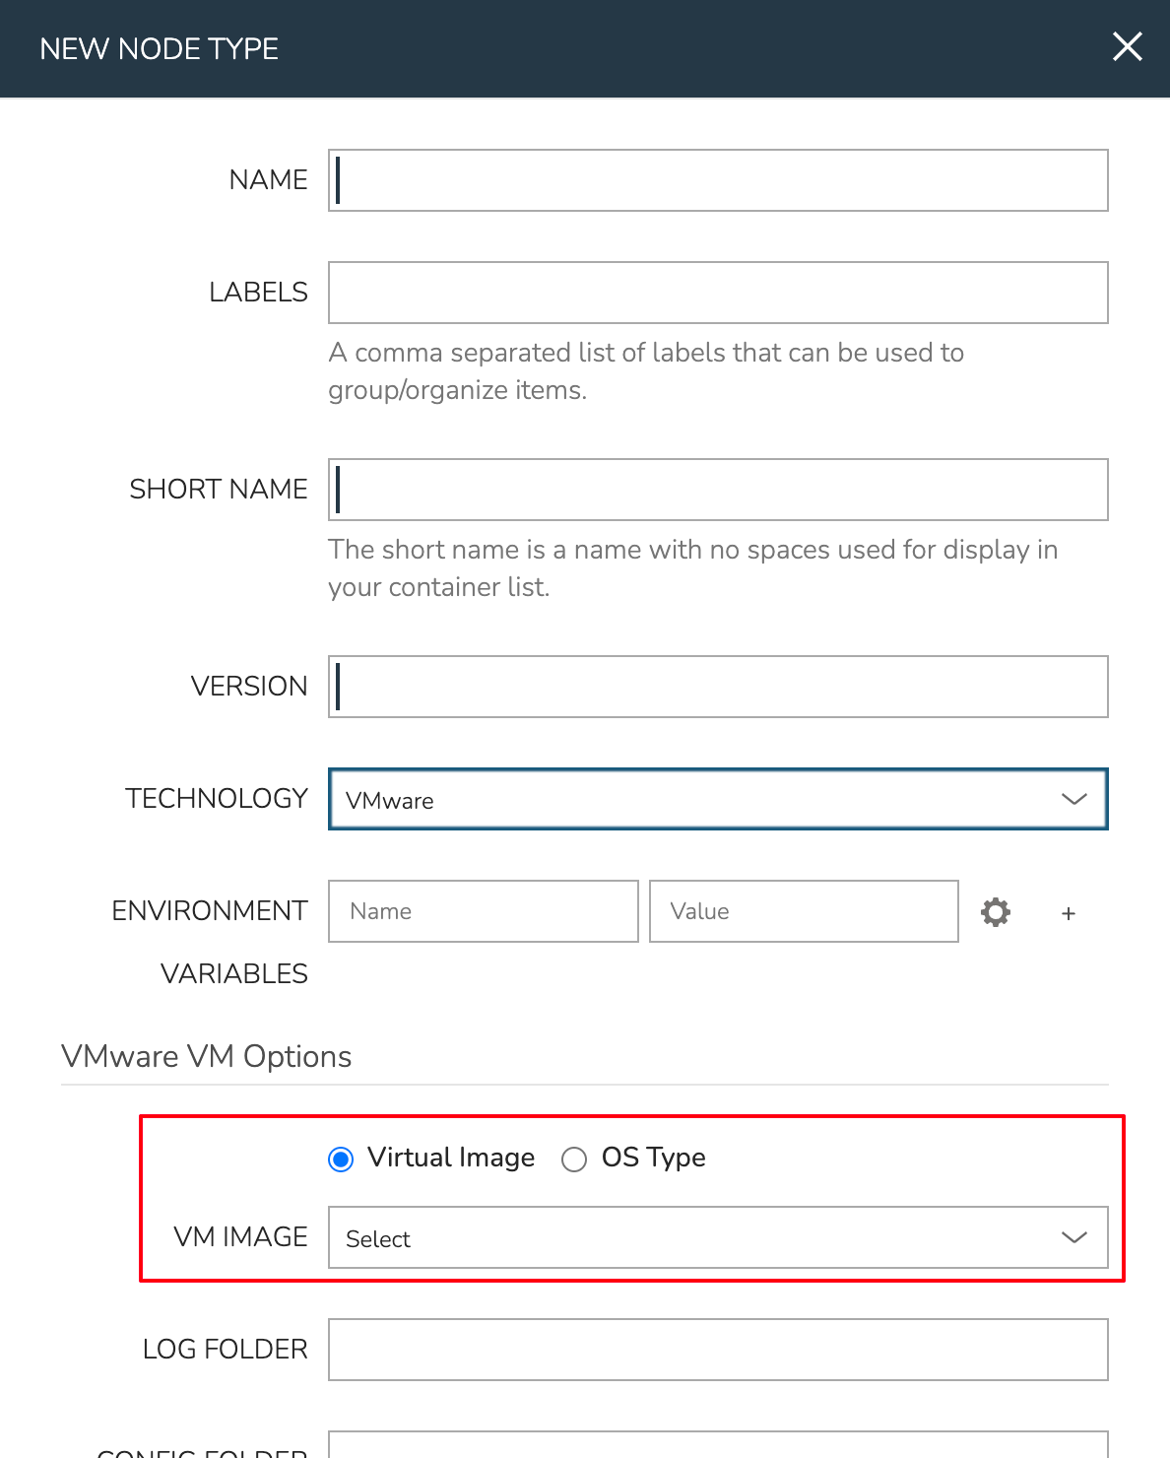Screen dimensions: 1170x1458
Task: Click the Log Folder input field
Action: click(x=718, y=1350)
